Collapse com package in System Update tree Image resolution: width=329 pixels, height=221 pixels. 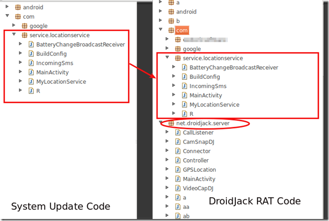pos(8,16)
